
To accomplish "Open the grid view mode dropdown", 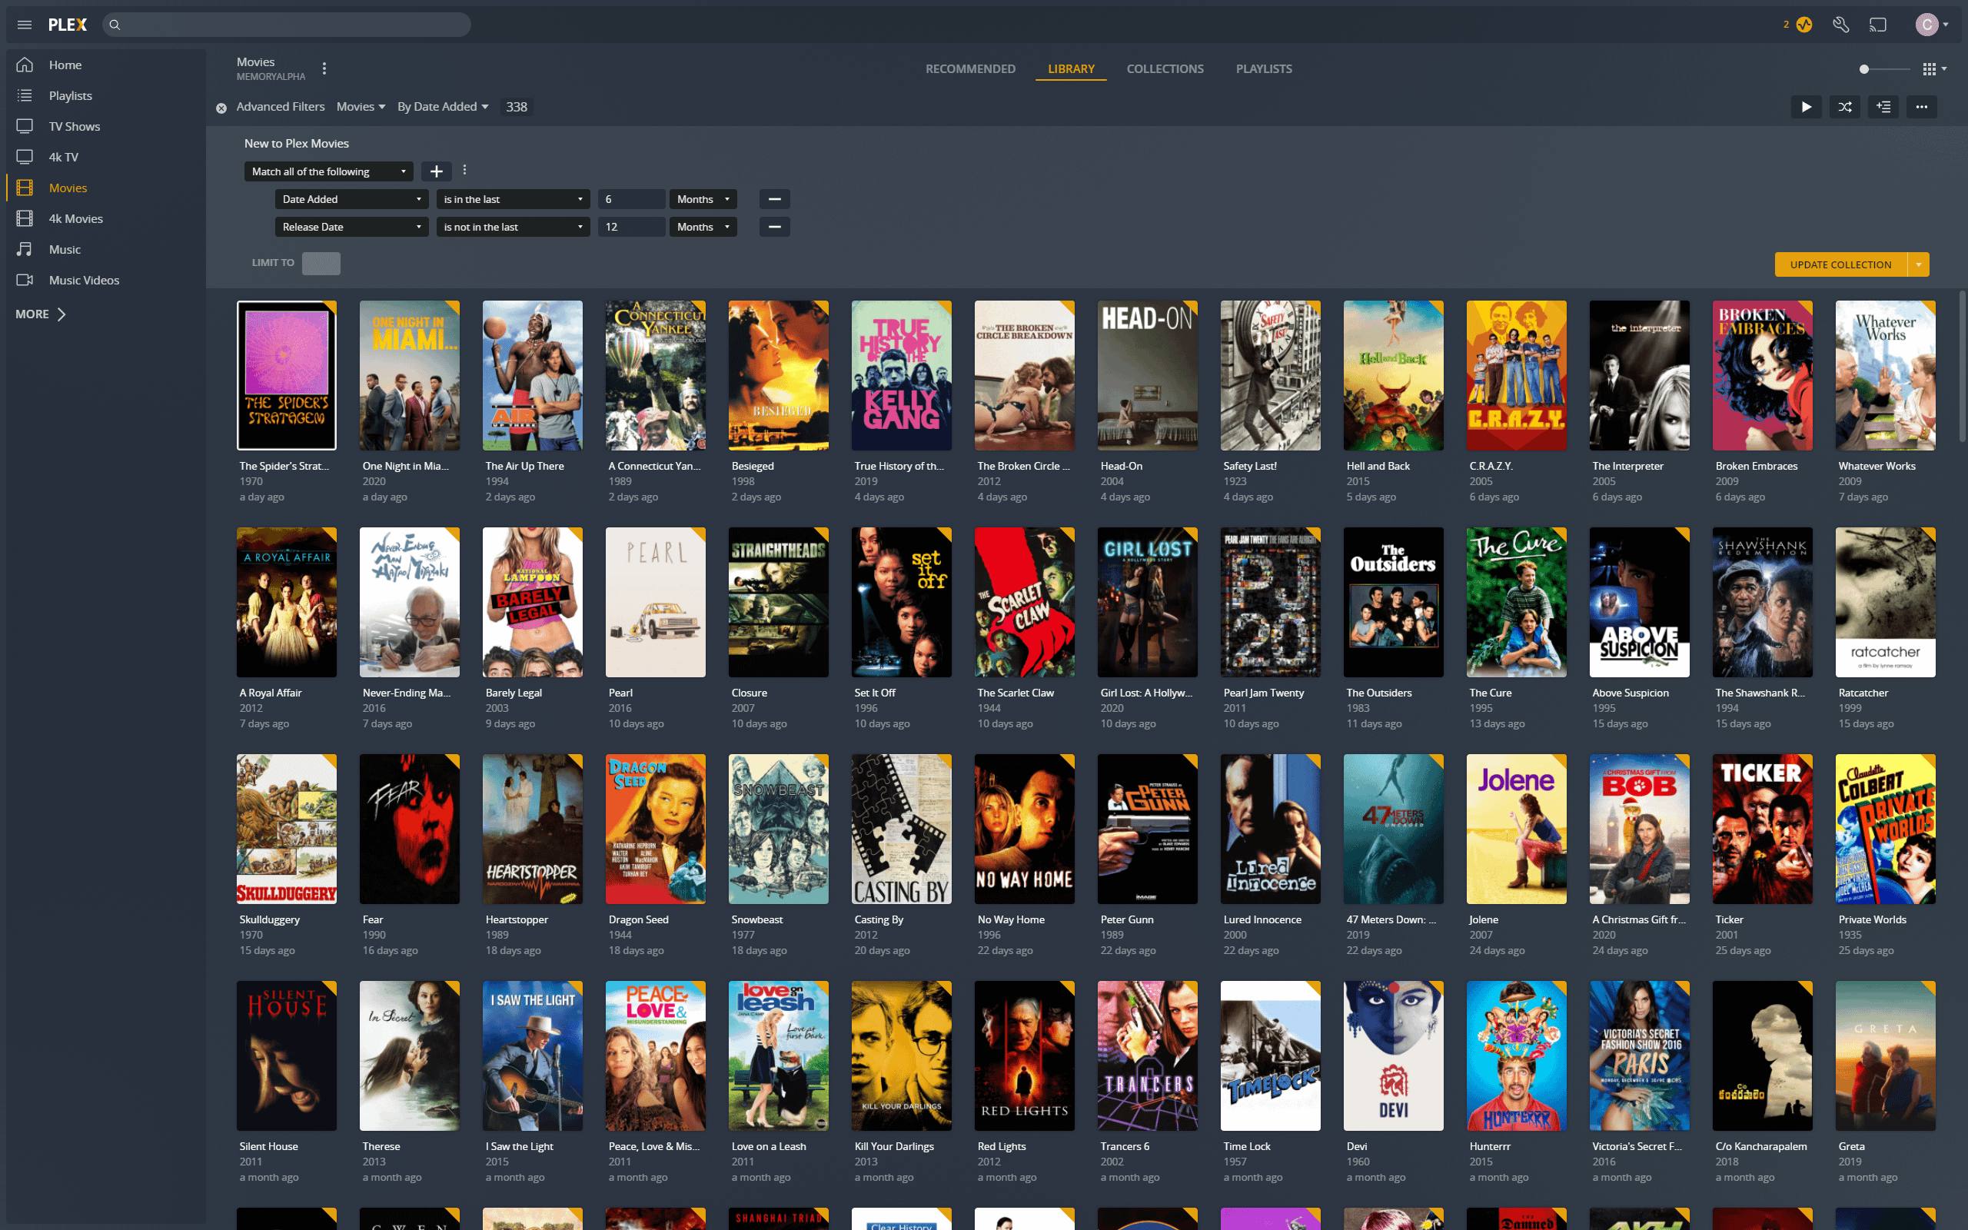I will click(x=1935, y=69).
